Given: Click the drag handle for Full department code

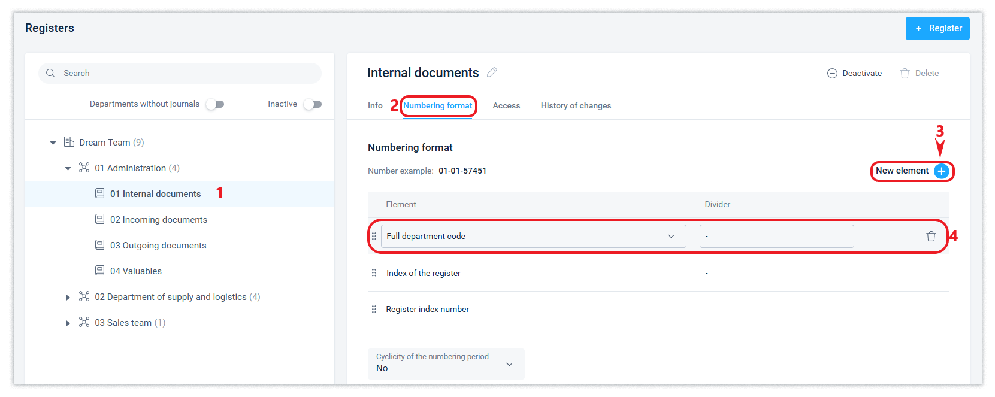Looking at the screenshot, I should pyautogui.click(x=374, y=237).
